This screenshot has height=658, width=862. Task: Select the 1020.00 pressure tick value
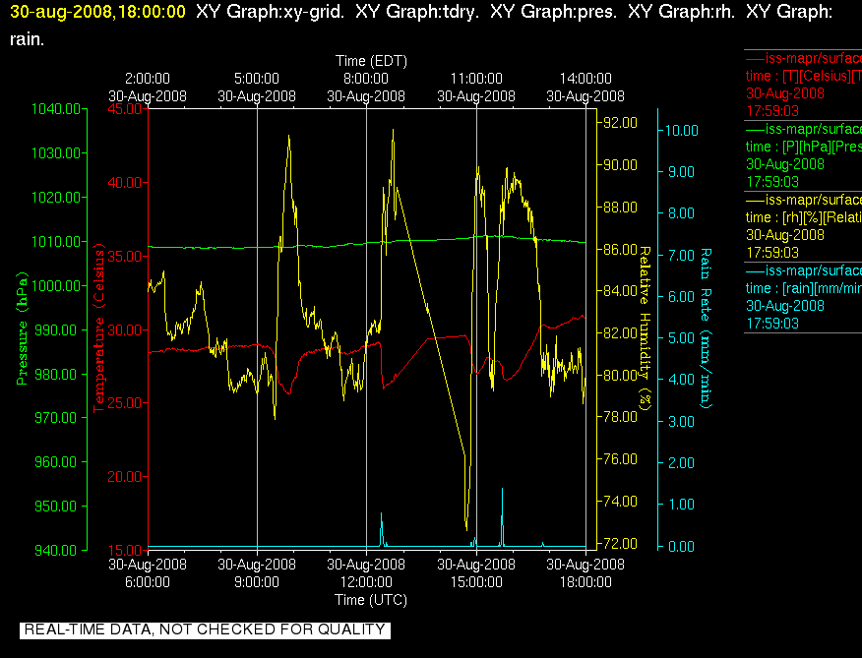point(56,198)
